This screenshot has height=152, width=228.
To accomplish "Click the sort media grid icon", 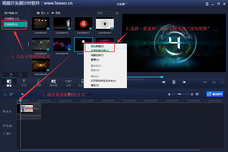I will click(117, 13).
